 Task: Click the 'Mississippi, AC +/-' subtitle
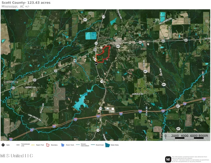click(16, 6)
